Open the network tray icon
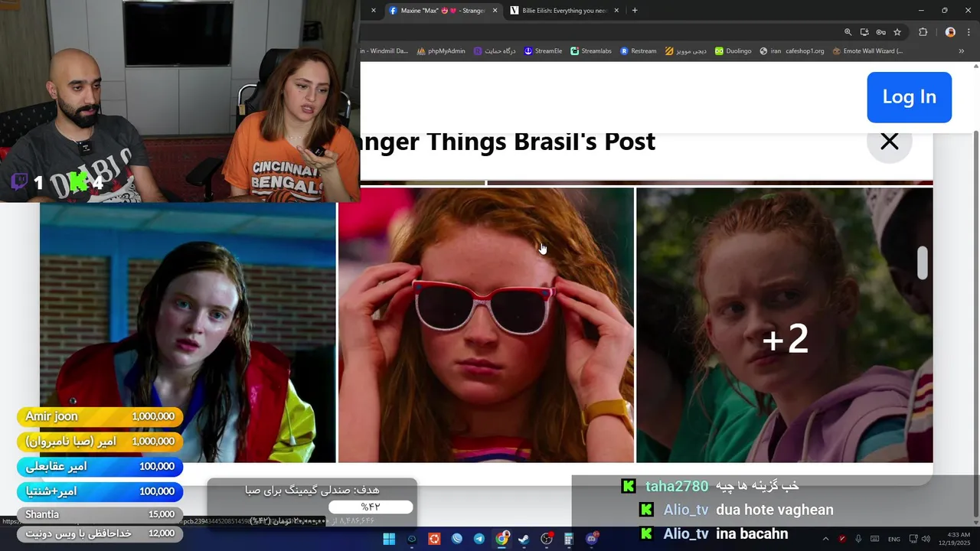Image resolution: width=980 pixels, height=551 pixels. coord(913,539)
